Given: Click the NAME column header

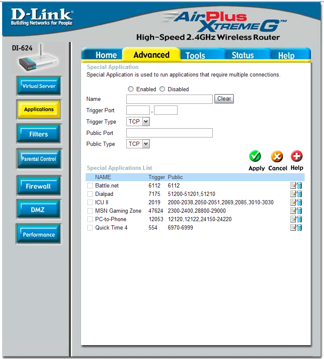Looking at the screenshot, I should 103,177.
